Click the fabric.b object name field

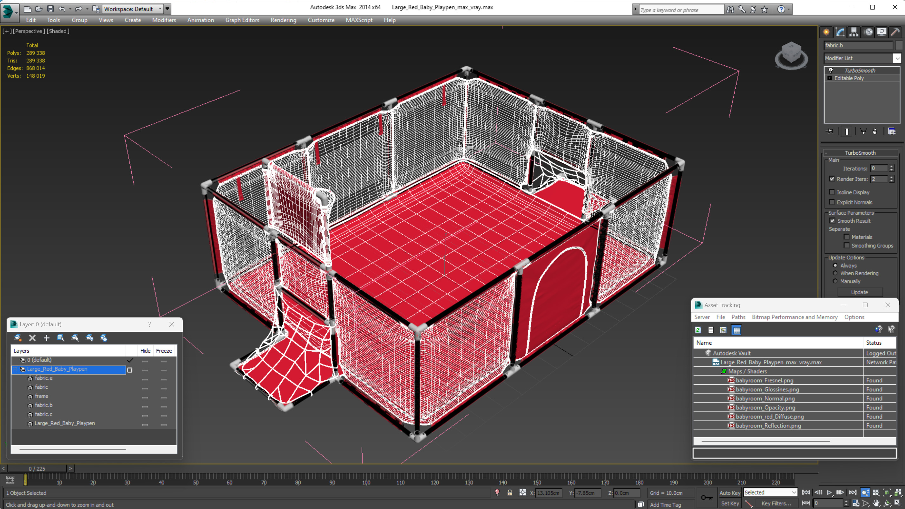click(x=858, y=45)
